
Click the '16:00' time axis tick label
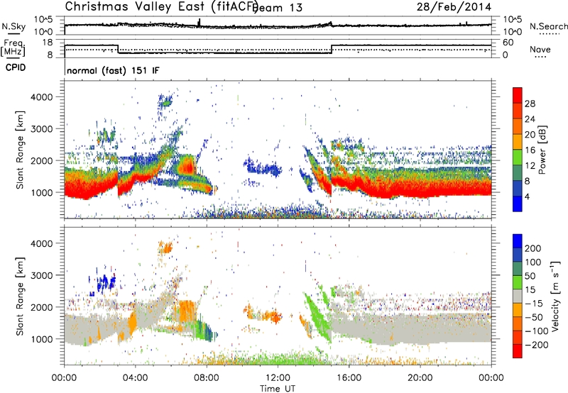click(x=349, y=378)
